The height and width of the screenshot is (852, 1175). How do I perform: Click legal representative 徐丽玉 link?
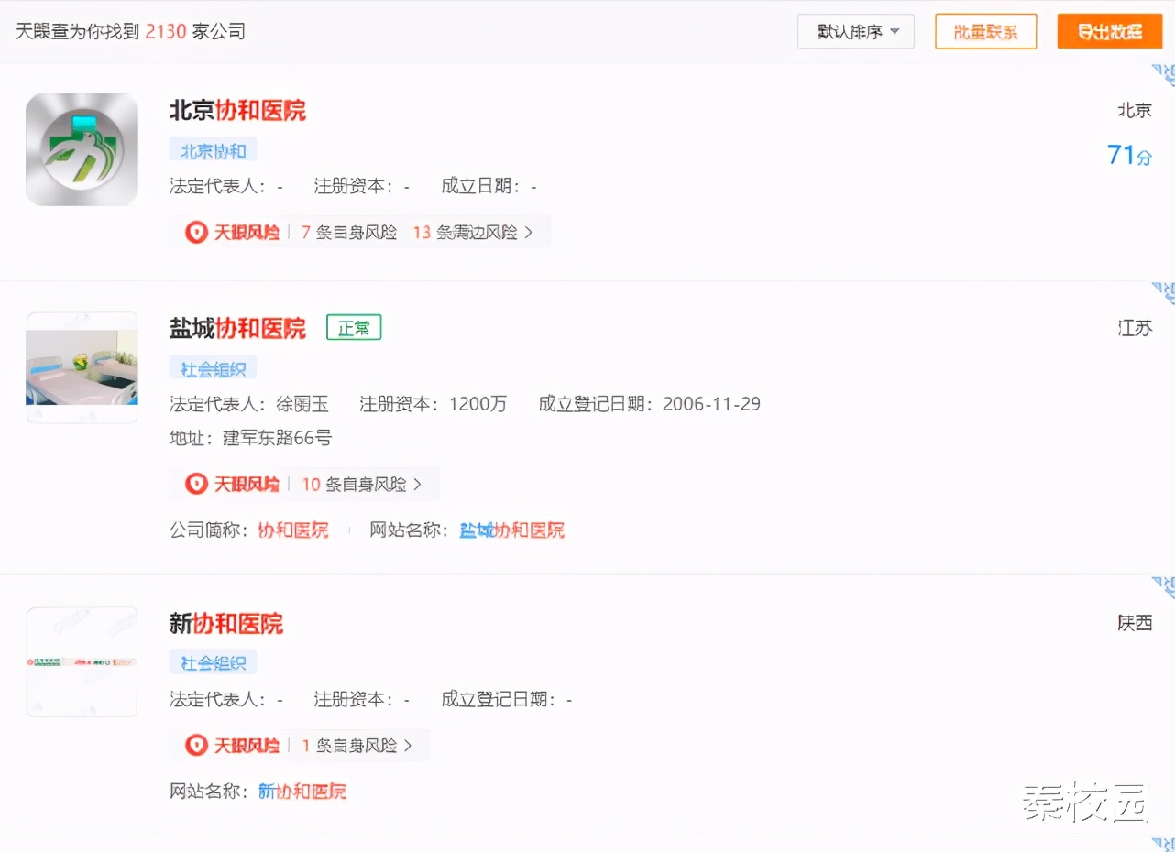pos(302,403)
